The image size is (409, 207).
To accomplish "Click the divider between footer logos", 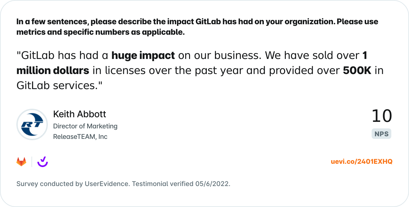I will (x=32, y=162).
